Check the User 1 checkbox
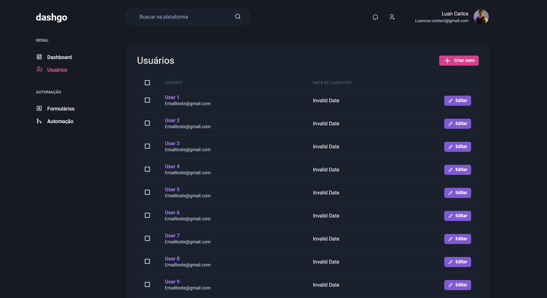Screen dimensions: 547x298 pyautogui.click(x=147, y=100)
